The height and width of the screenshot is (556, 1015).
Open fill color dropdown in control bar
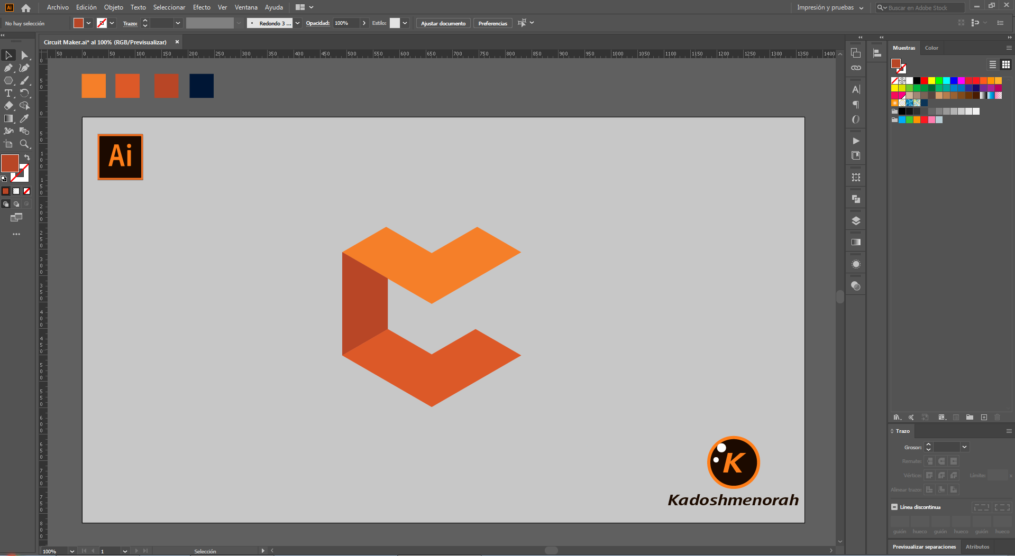click(89, 23)
